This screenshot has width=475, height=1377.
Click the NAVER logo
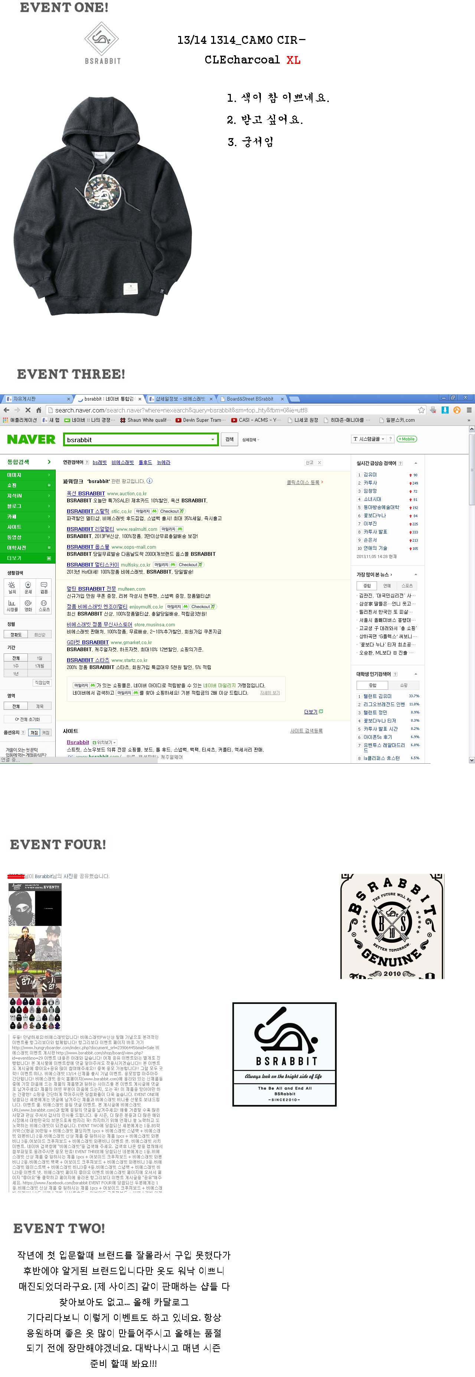point(31,440)
